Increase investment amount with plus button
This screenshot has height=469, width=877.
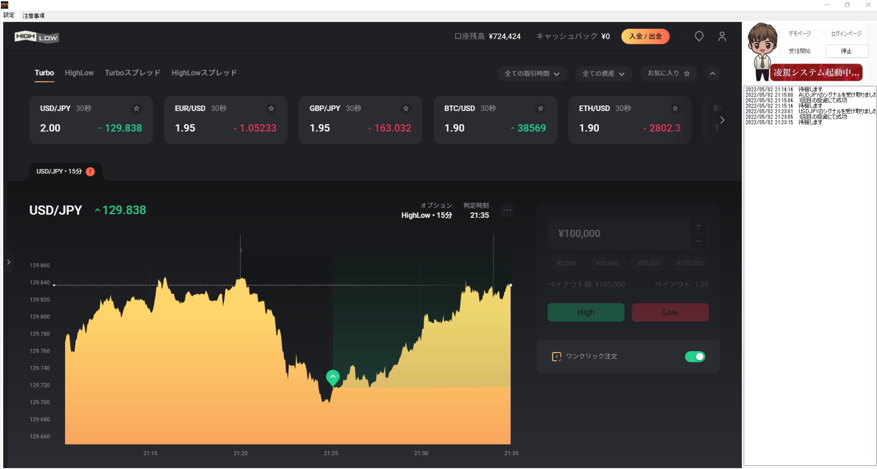pyautogui.click(x=699, y=226)
